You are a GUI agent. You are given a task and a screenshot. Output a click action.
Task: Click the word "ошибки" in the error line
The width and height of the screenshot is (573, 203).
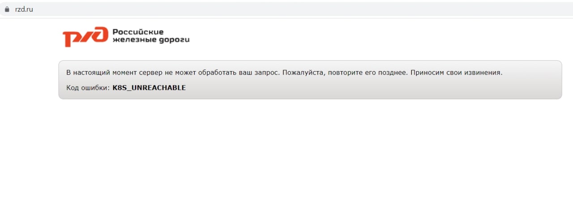(96, 88)
